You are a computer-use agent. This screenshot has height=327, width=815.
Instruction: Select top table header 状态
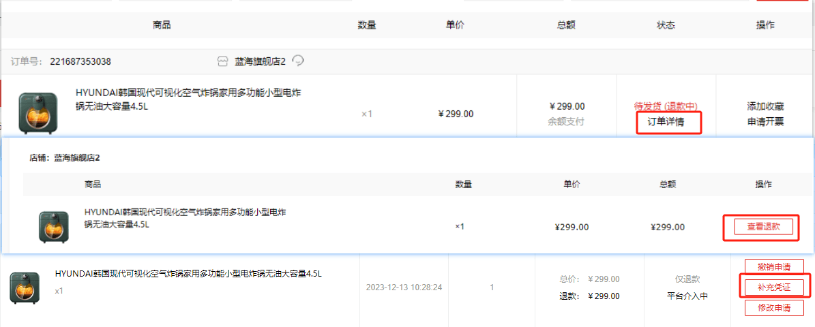pyautogui.click(x=666, y=25)
